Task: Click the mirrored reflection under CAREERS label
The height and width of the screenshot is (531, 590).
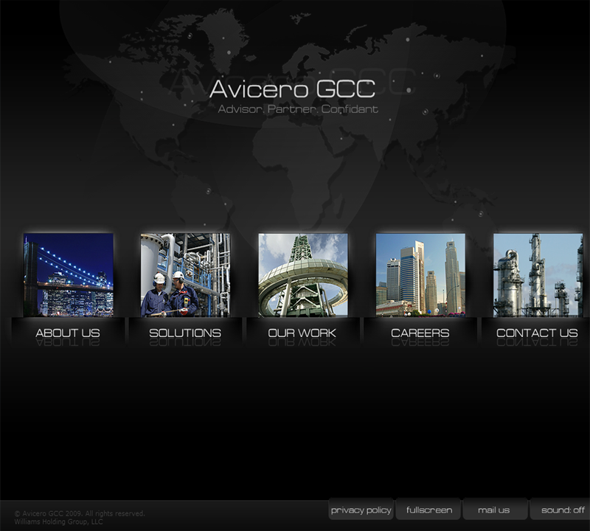Action: click(420, 344)
